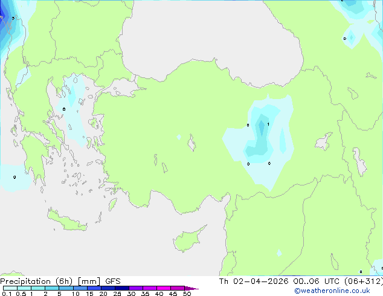
Task: Click the island of Crete on the map
Action: pos(66,220)
